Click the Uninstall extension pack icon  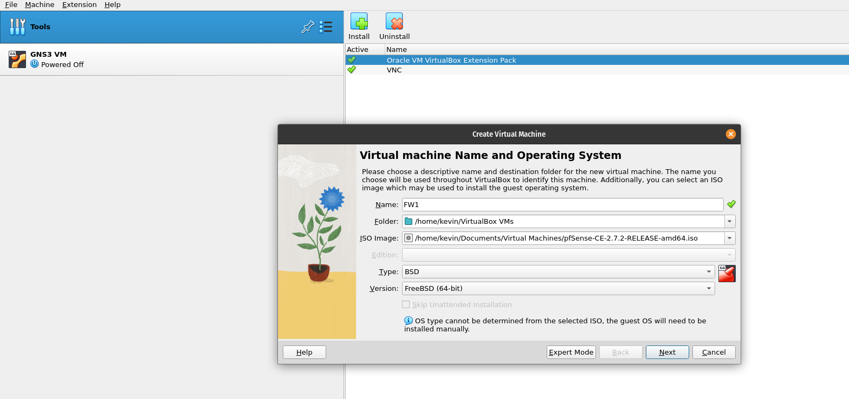pos(394,21)
